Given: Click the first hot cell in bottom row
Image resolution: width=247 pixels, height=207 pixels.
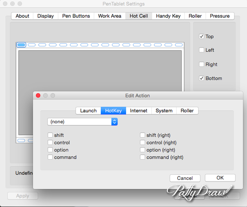Looking at the screenshot, I should [x=21, y=141].
